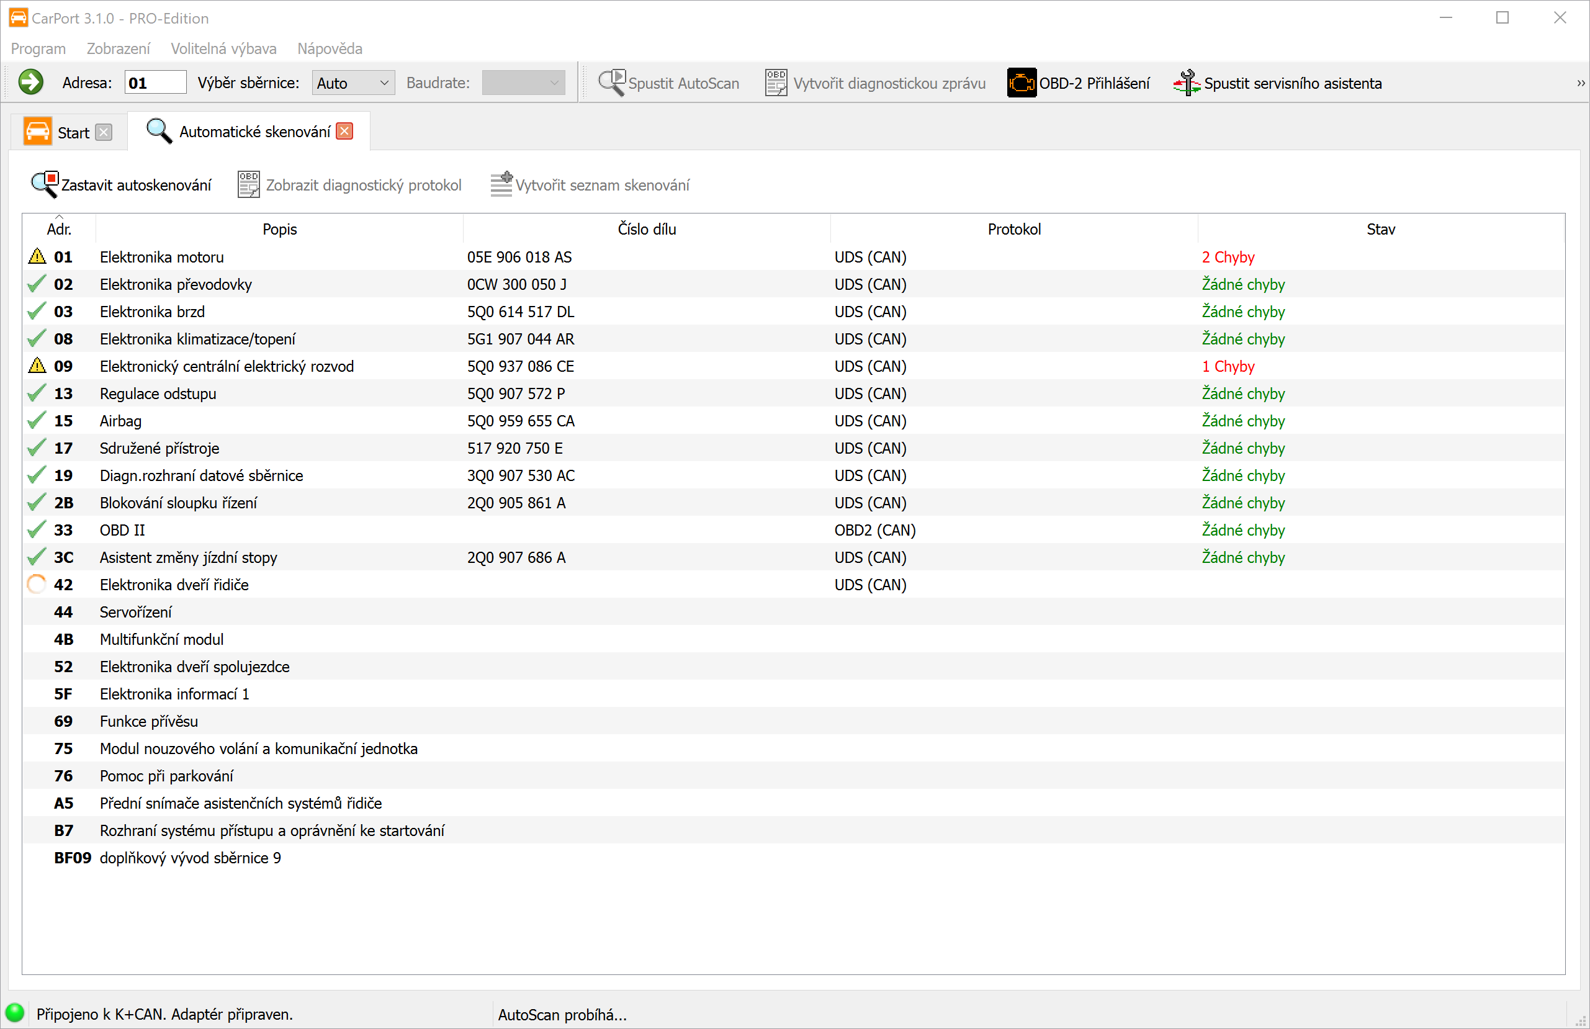Image resolution: width=1590 pixels, height=1029 pixels.
Task: Sort the list by the Adr. column header
Action: click(x=59, y=229)
